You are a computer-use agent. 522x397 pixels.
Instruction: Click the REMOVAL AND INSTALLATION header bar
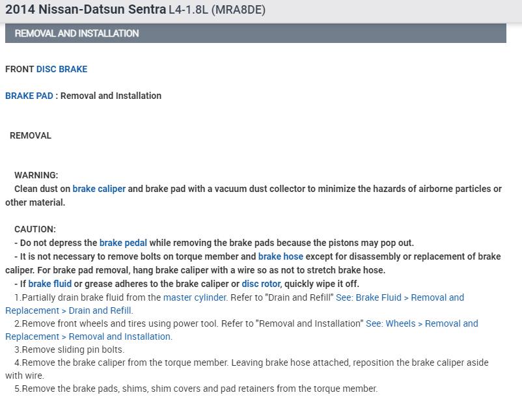point(255,33)
